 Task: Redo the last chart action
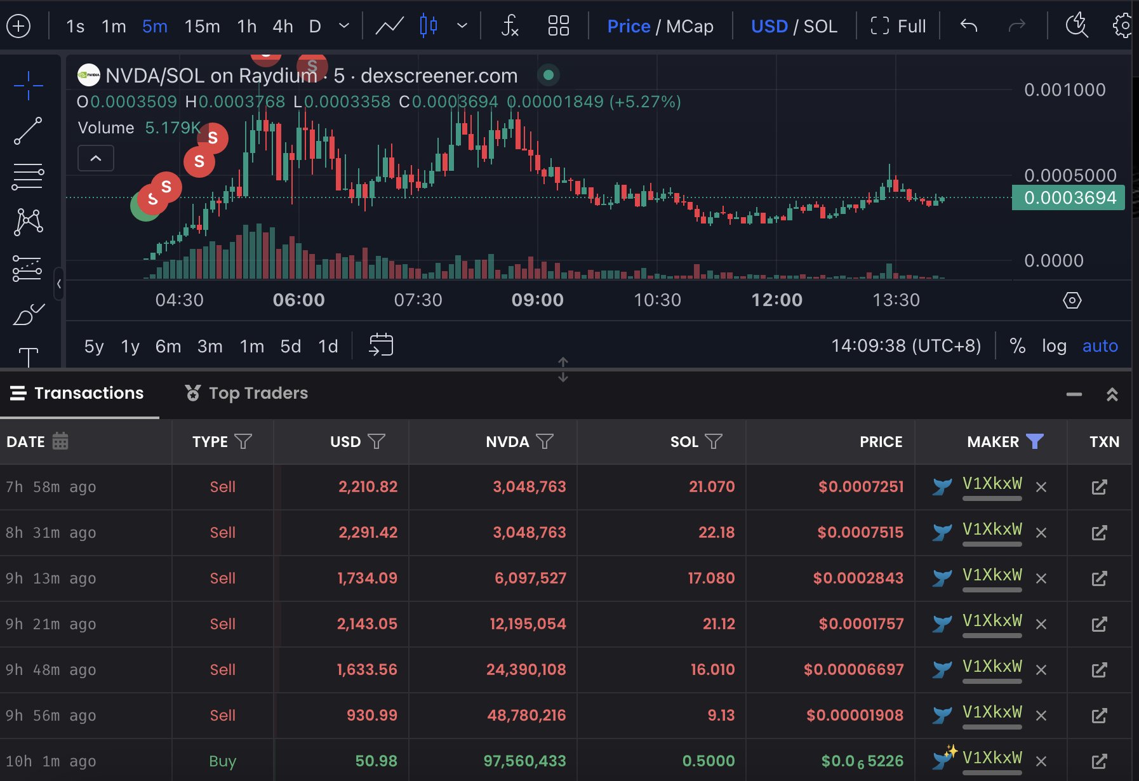point(1017,26)
